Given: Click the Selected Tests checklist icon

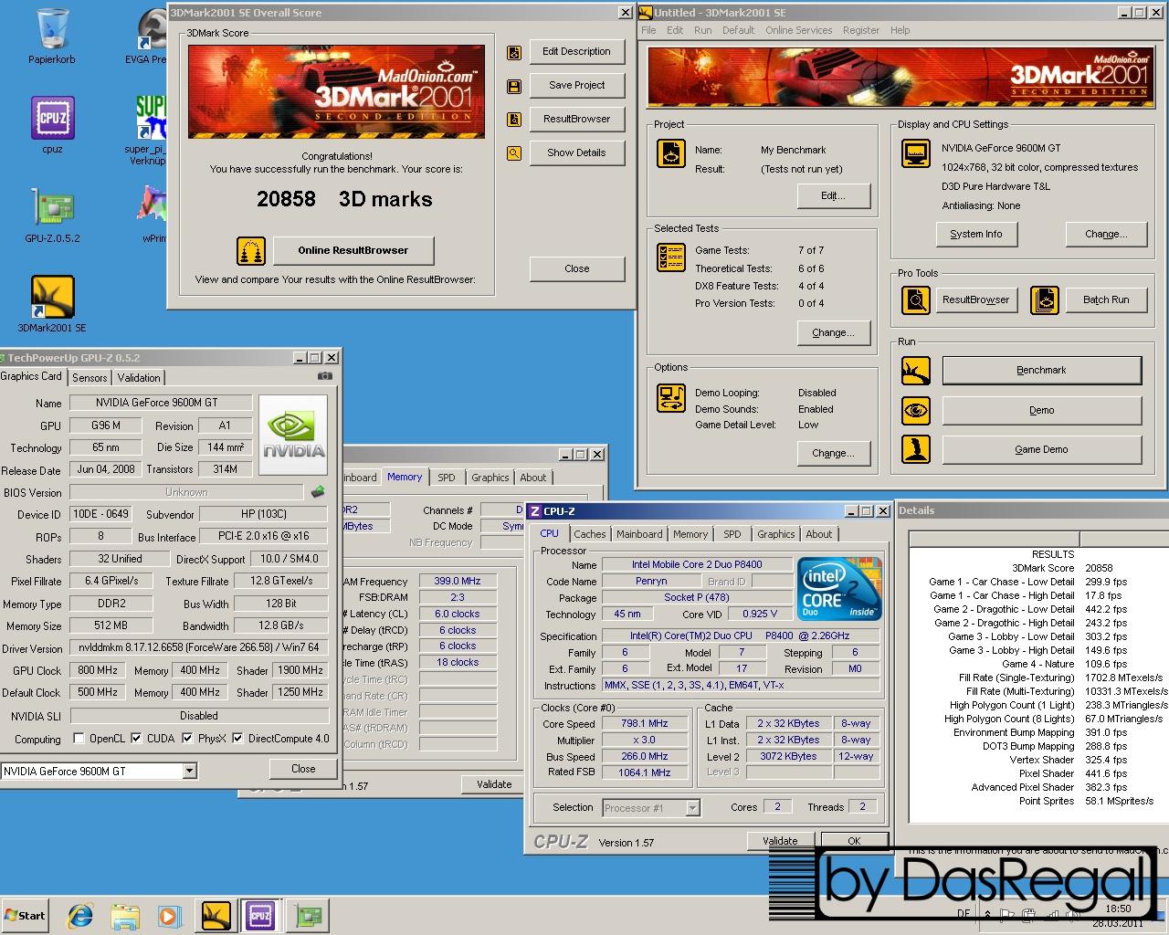Looking at the screenshot, I should 671,257.
